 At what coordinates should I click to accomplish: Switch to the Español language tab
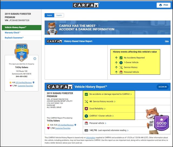tap(59, 15)
